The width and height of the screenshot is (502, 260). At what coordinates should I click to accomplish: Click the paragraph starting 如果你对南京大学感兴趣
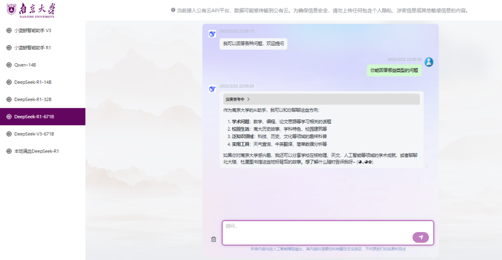320,159
